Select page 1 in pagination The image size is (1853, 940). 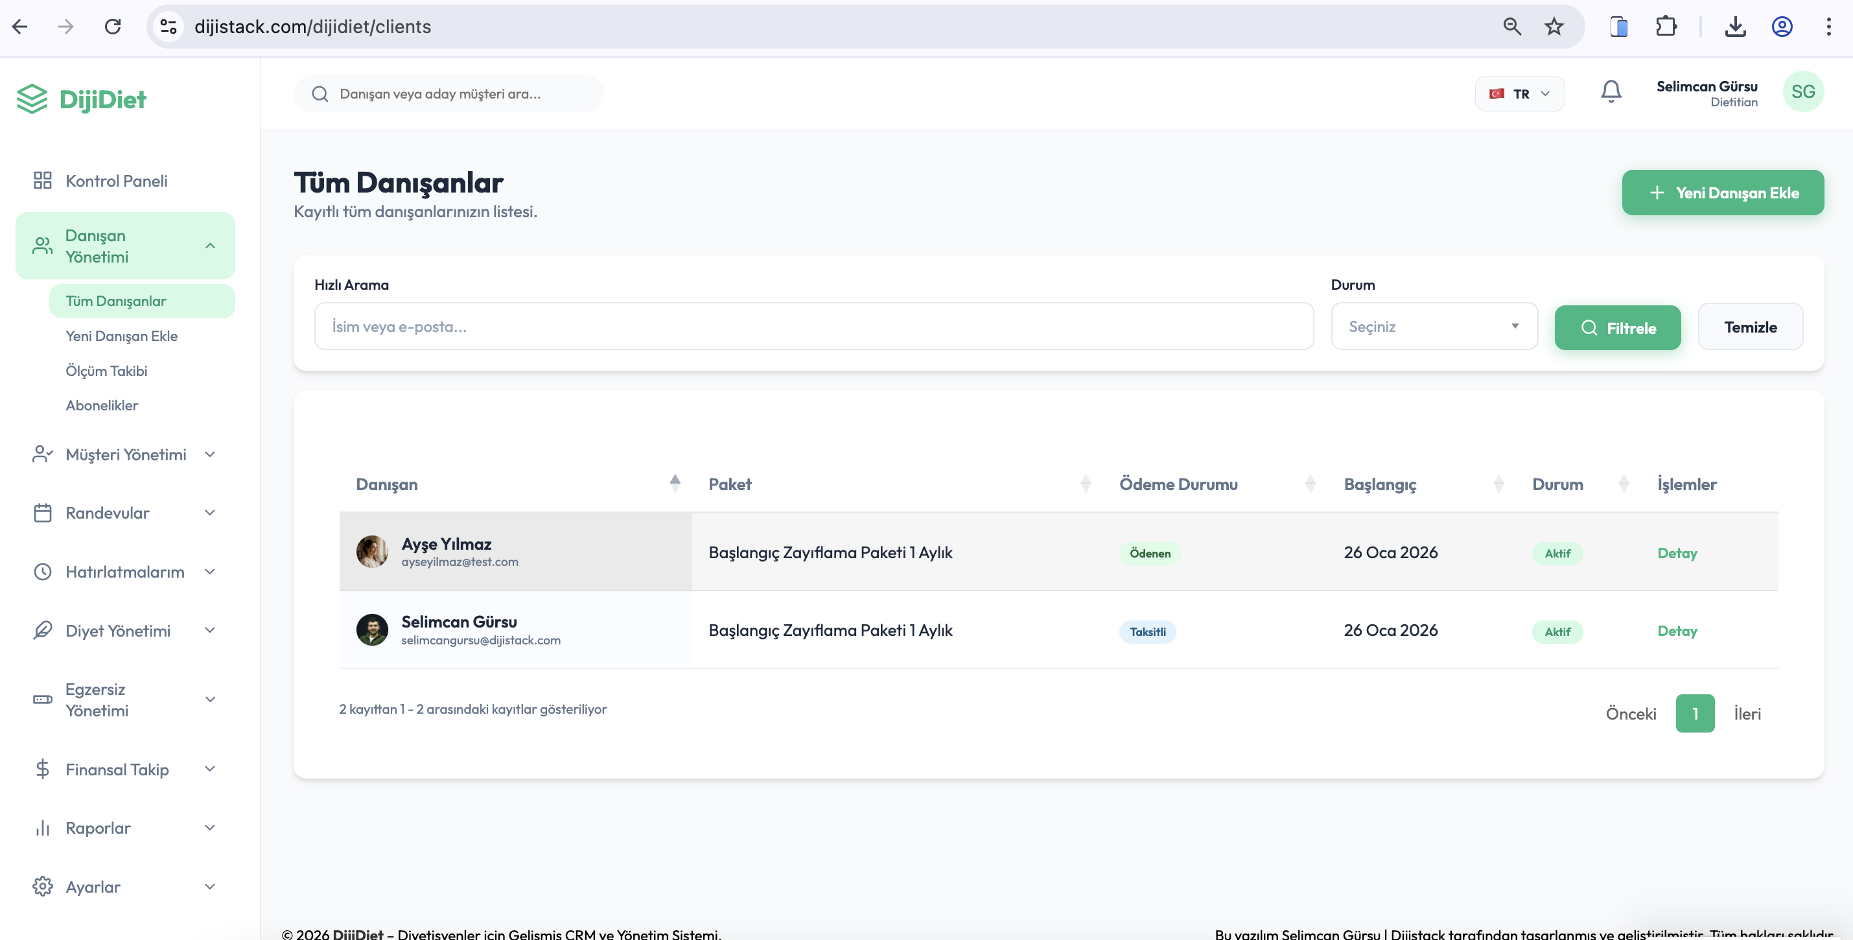click(1696, 712)
